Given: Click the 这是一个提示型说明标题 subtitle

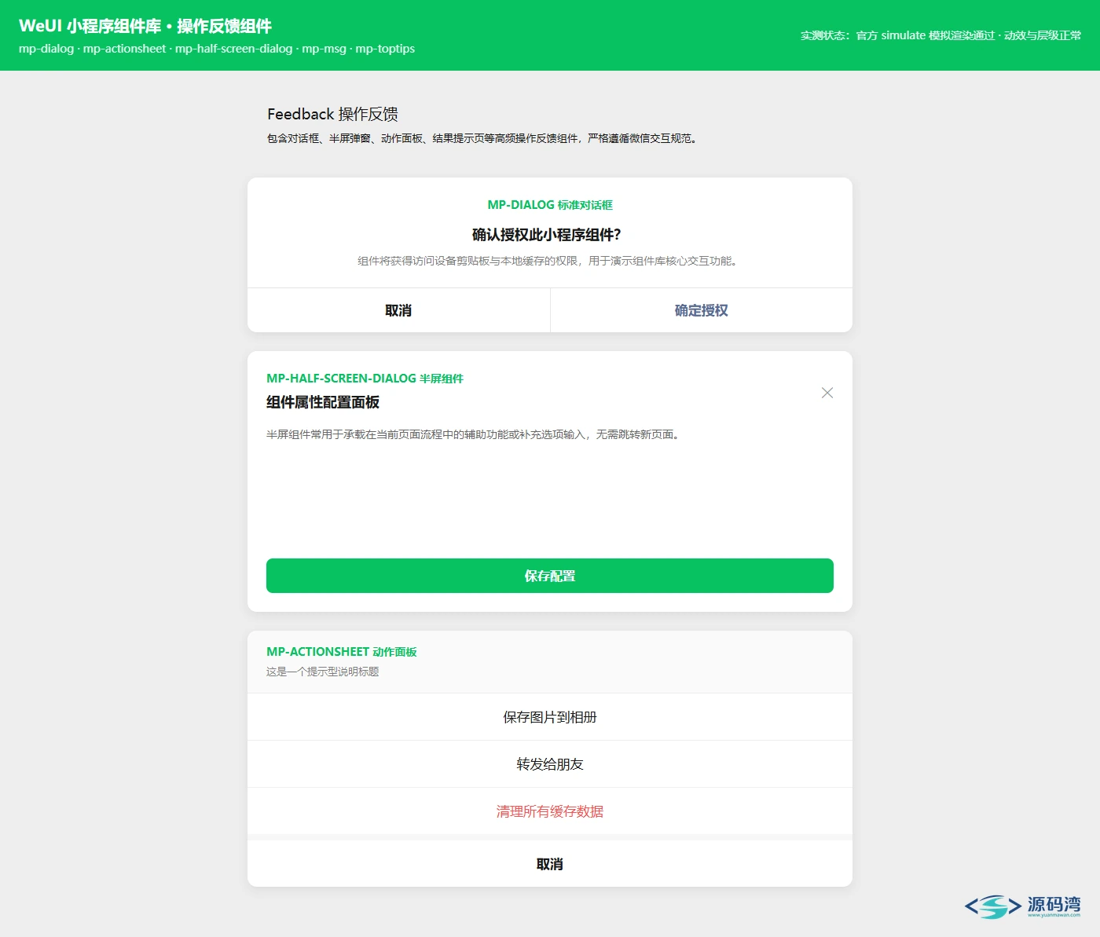Looking at the screenshot, I should click(323, 672).
